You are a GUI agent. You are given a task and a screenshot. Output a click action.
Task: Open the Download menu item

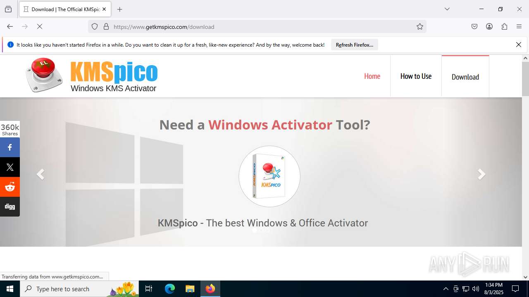(x=465, y=77)
